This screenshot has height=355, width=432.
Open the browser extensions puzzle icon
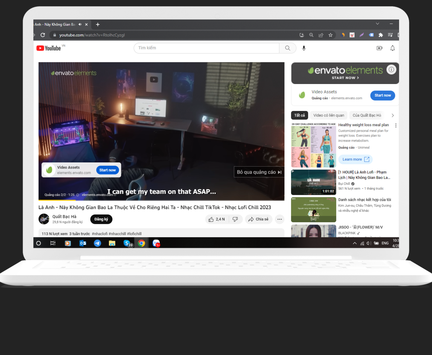(x=381, y=35)
